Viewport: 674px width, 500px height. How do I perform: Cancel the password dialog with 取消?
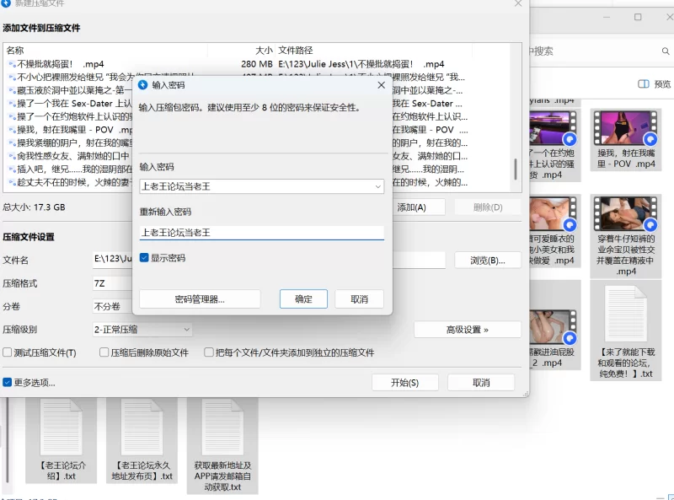tap(360, 298)
